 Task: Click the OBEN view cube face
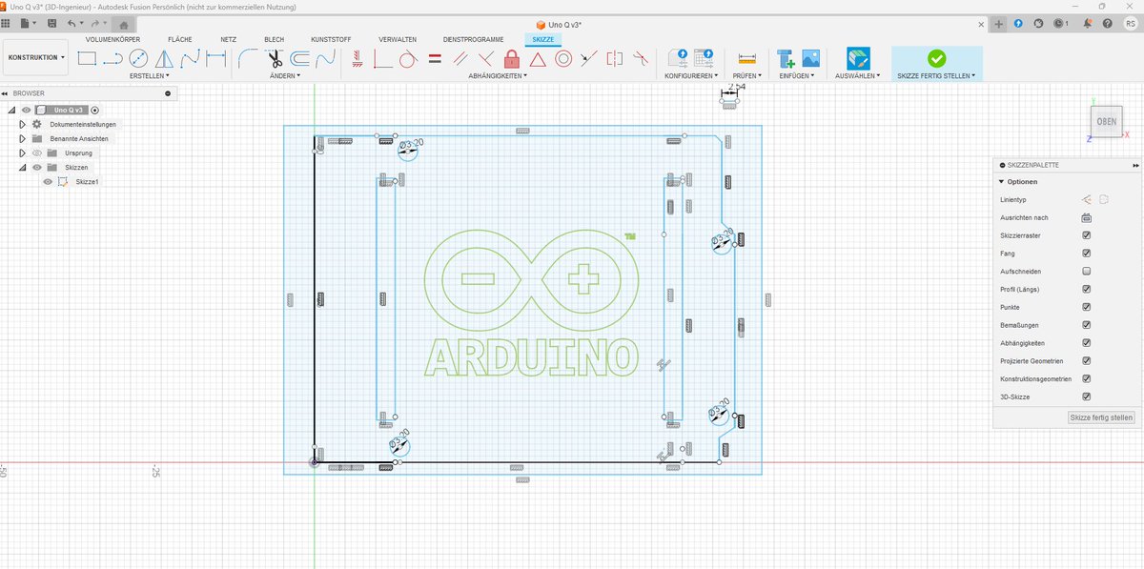[x=1106, y=121]
